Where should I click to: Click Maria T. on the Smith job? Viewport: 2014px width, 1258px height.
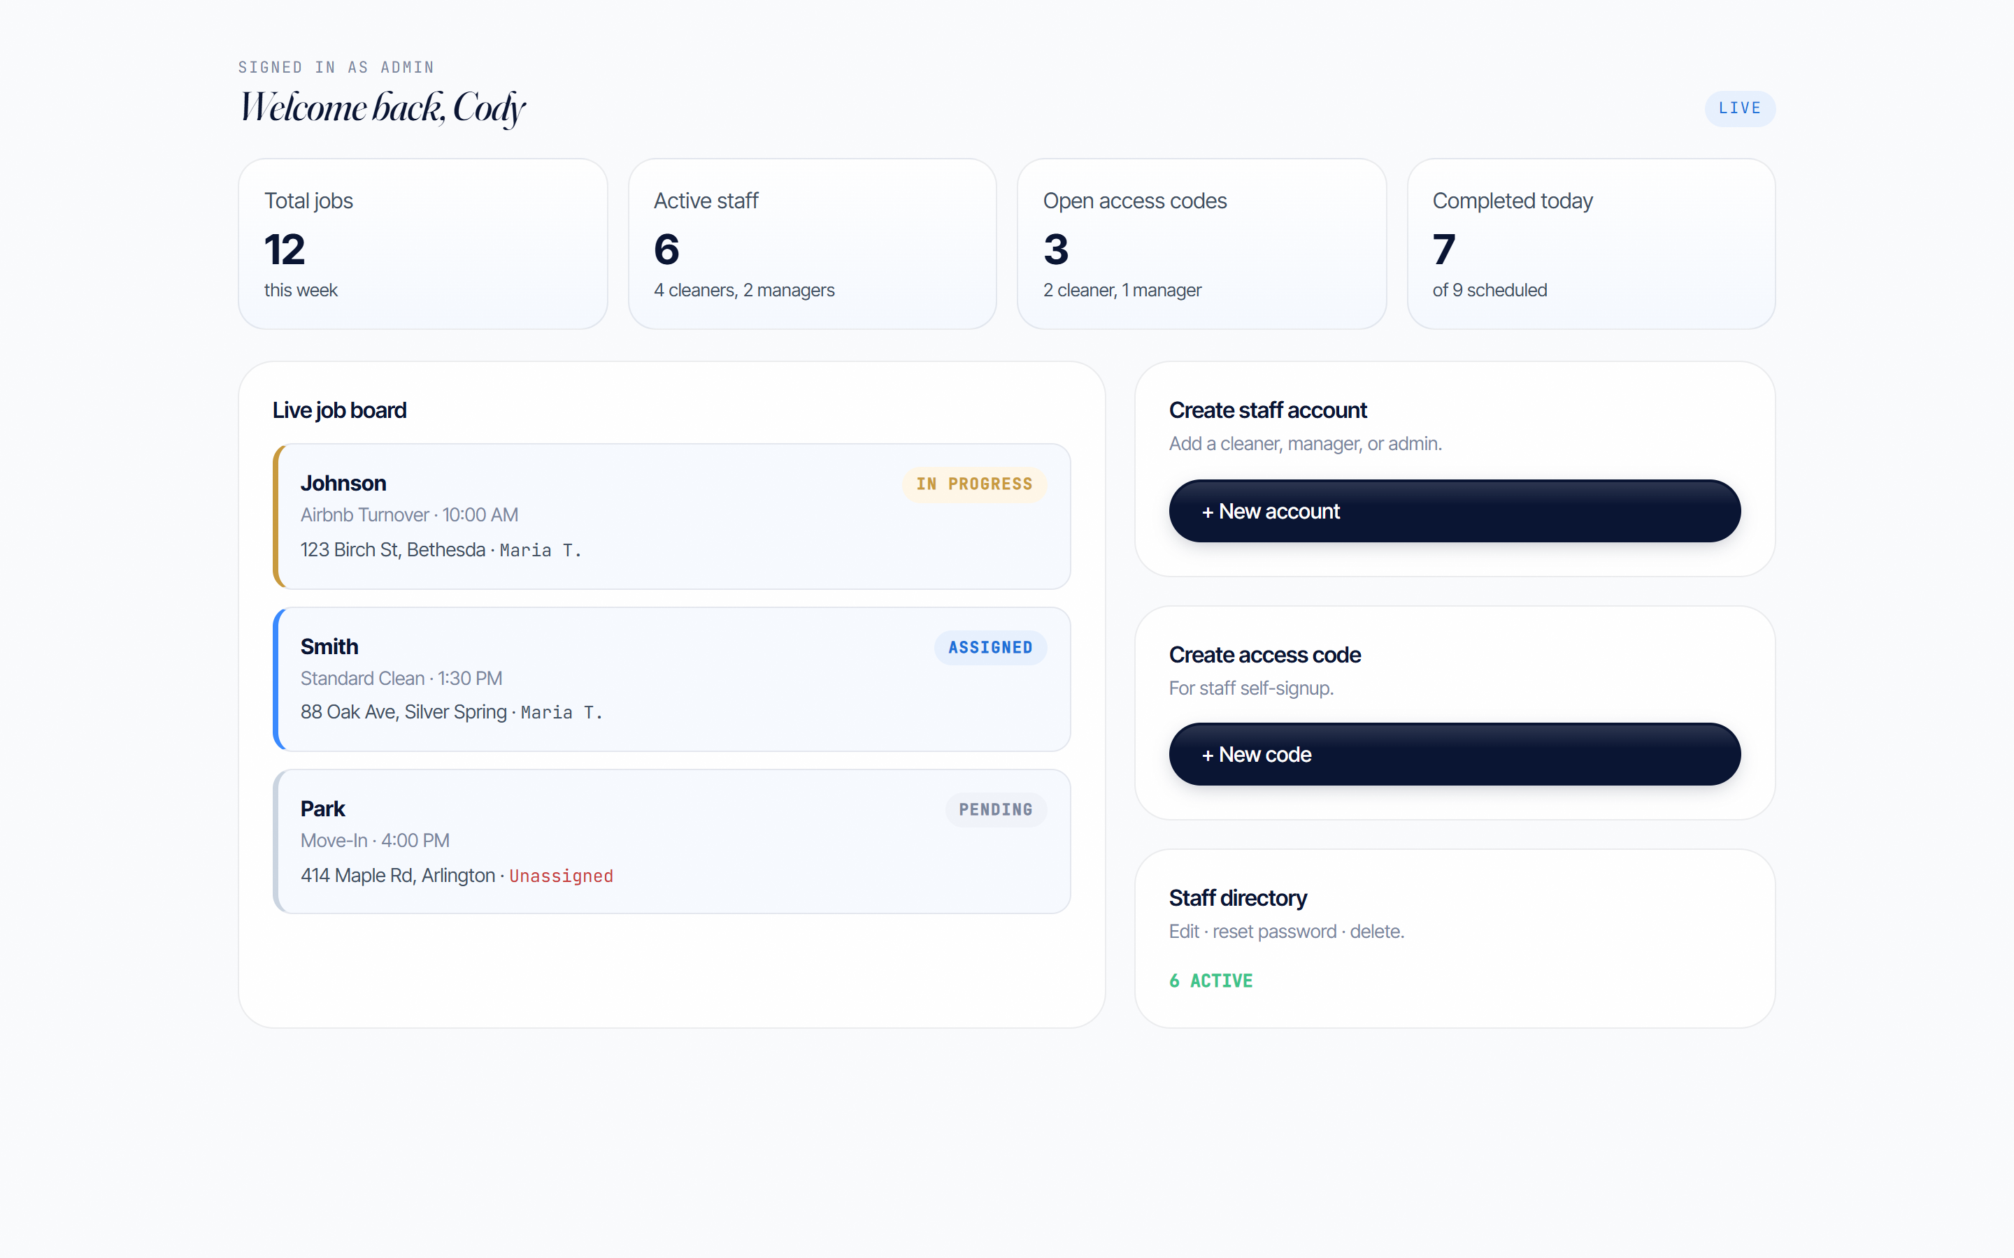562,713
